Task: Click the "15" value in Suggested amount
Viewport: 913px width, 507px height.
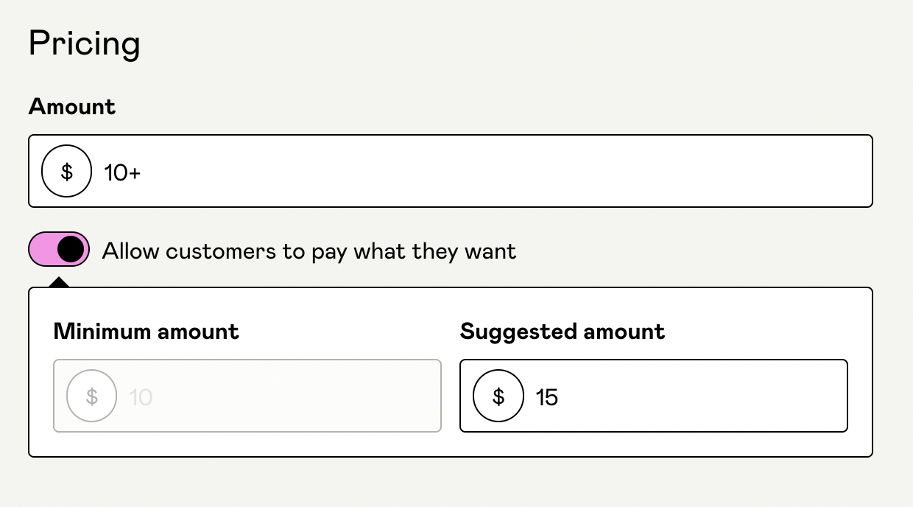Action: [547, 397]
